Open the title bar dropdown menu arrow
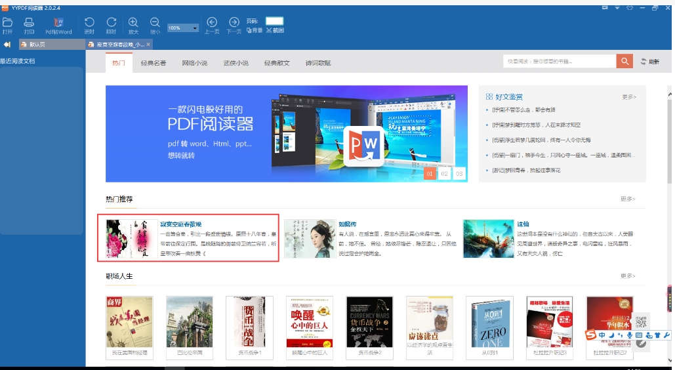 tap(617, 8)
